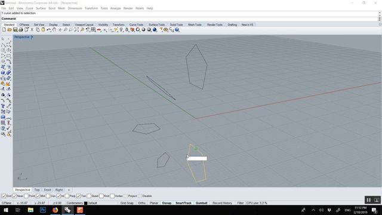Add a viewport tab with plus button
Image resolution: width=382 pixels, height=215 pixels.
pyautogui.click(x=69, y=190)
